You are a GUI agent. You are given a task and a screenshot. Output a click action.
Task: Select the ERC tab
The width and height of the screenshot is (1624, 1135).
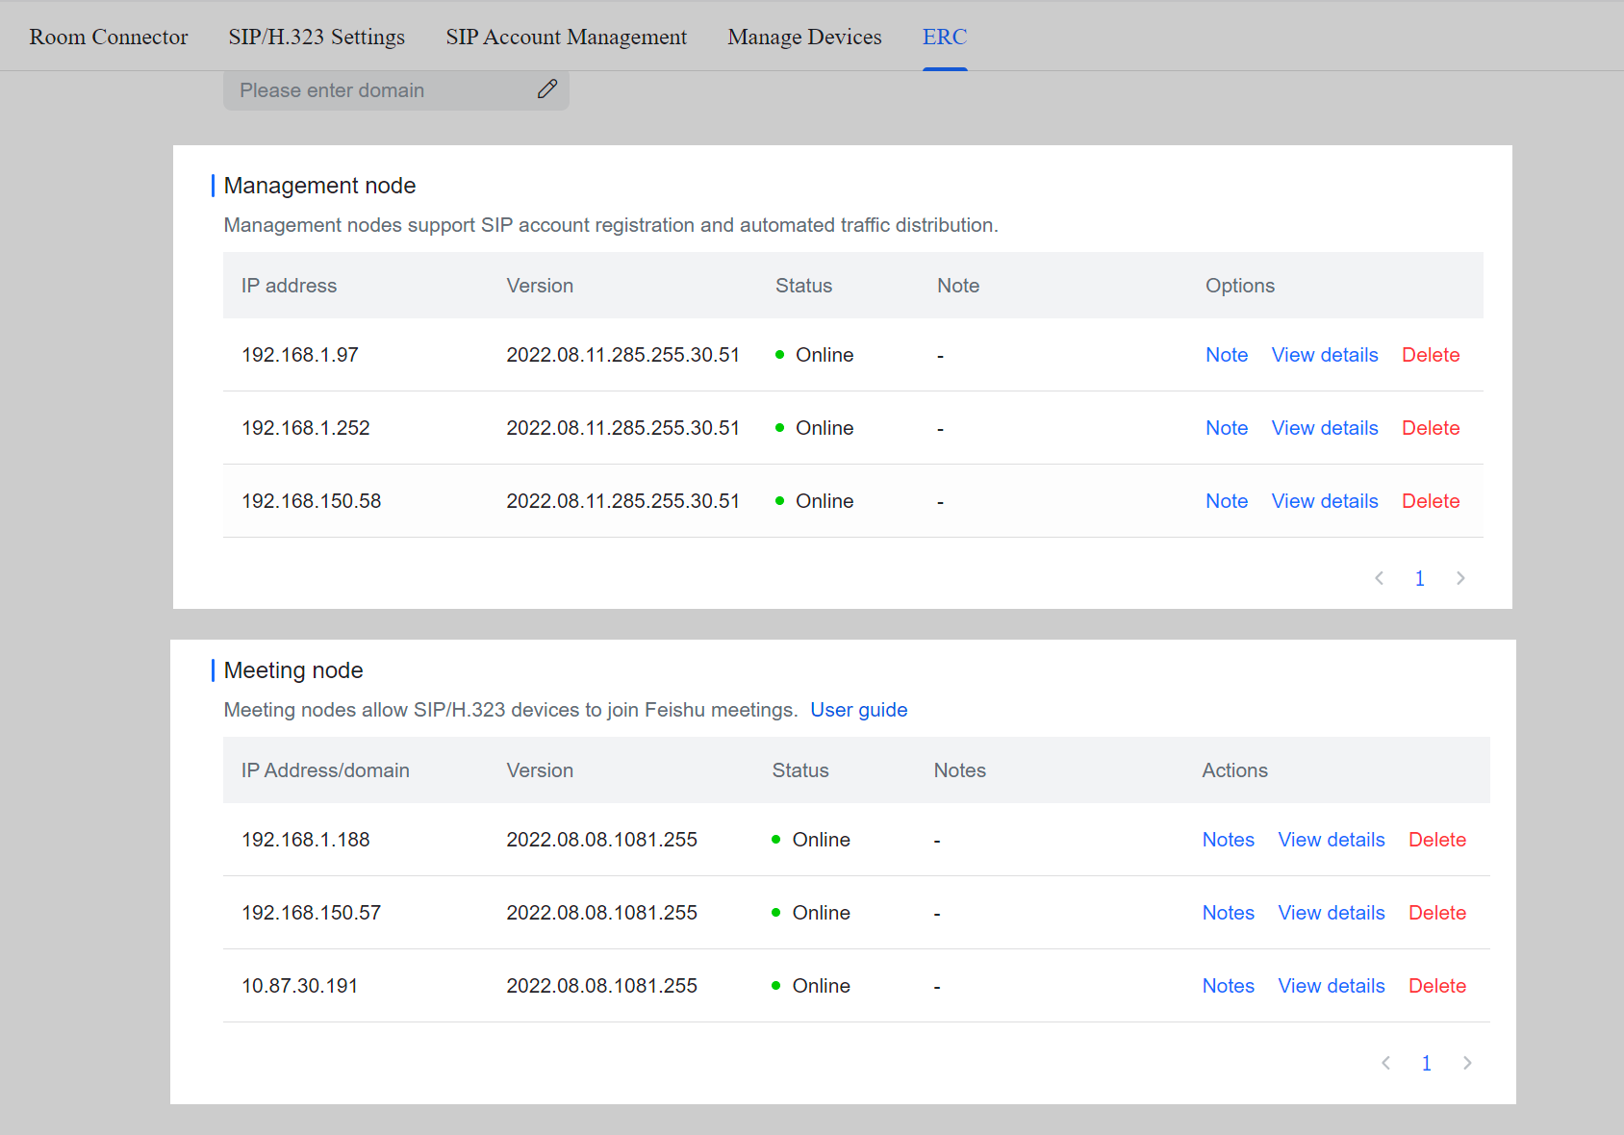945,37
